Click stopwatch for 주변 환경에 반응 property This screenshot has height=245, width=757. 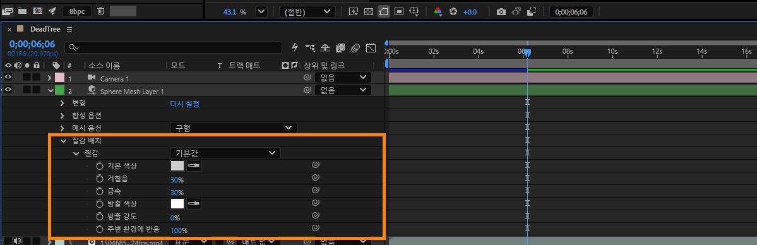point(100,229)
